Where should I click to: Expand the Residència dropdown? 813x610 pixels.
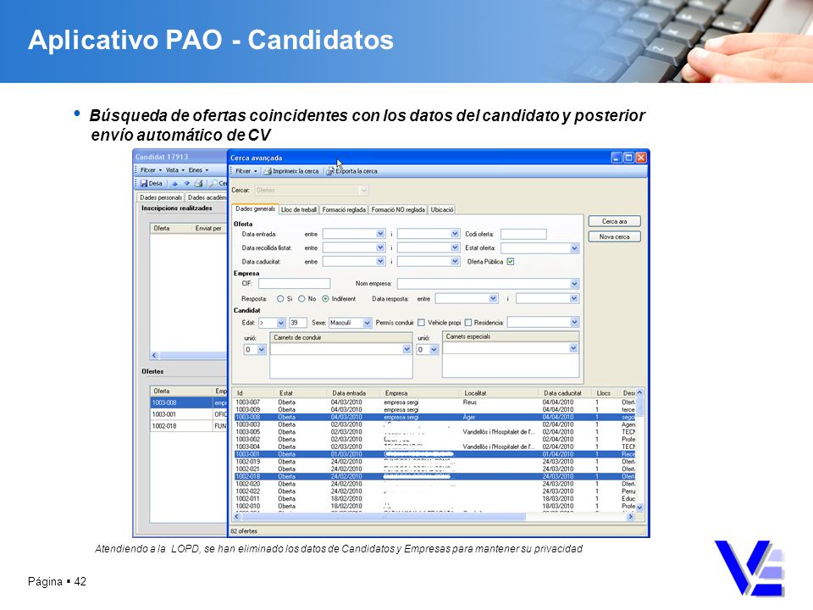pyautogui.click(x=574, y=323)
